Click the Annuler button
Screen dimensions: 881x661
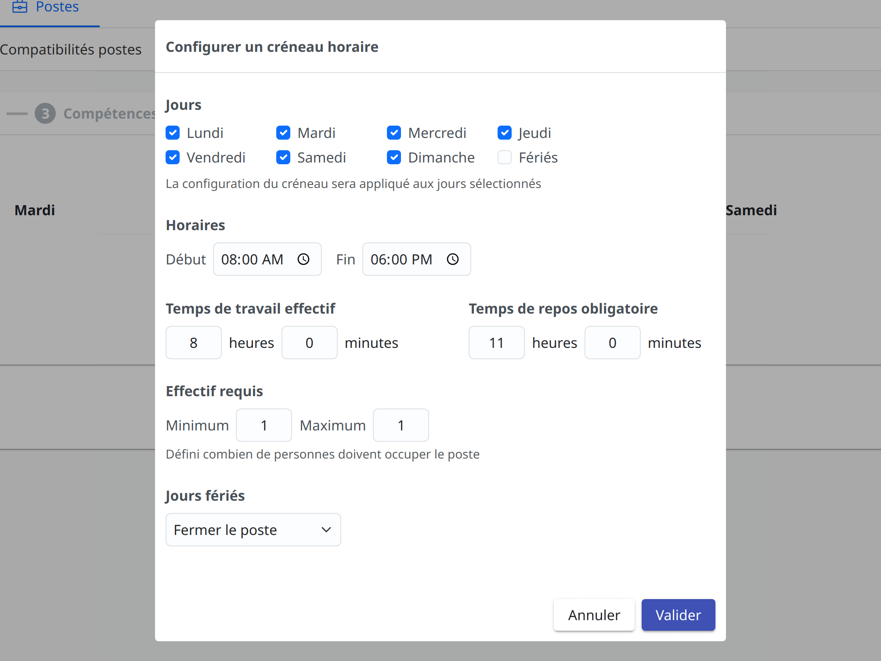coord(594,615)
